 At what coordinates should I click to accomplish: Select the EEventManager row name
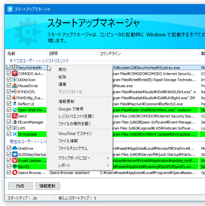[31, 122]
